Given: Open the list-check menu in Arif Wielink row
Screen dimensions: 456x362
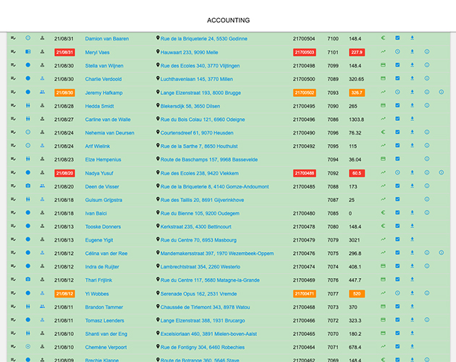Looking at the screenshot, I should tap(13, 146).
